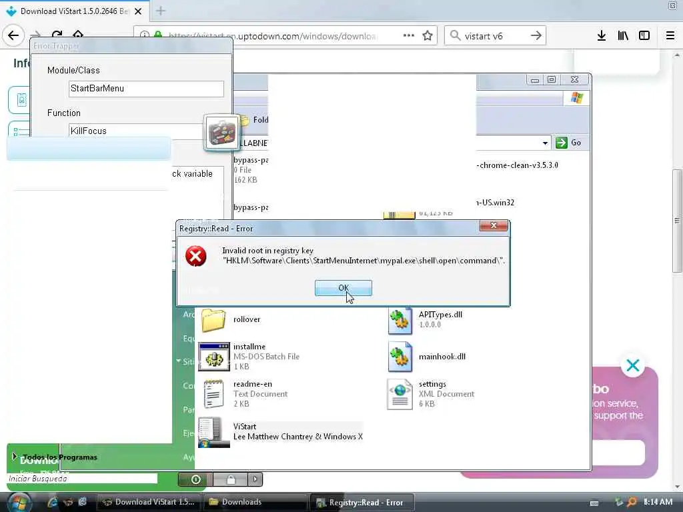Close the pink ad with X button
The image size is (683, 512).
(x=633, y=365)
